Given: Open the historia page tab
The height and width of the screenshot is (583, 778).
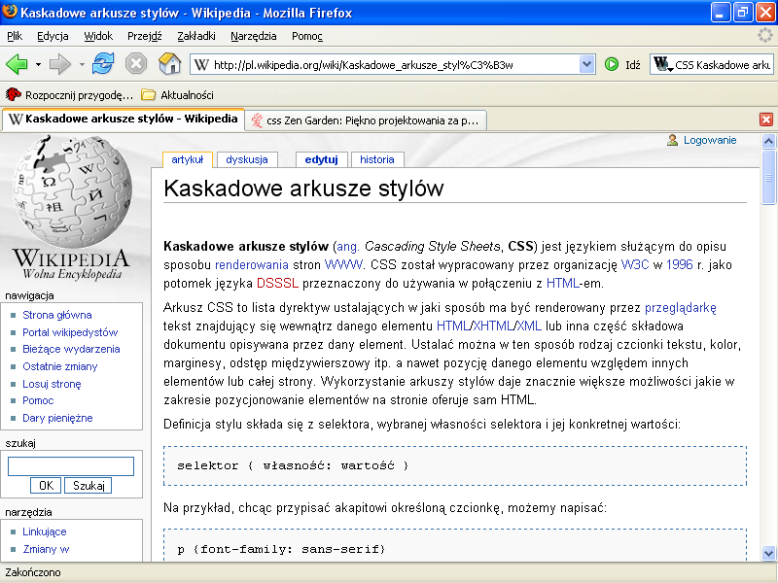Looking at the screenshot, I should point(377,159).
